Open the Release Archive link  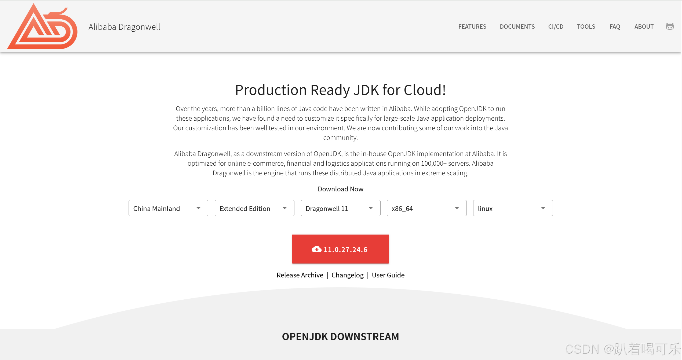(300, 275)
